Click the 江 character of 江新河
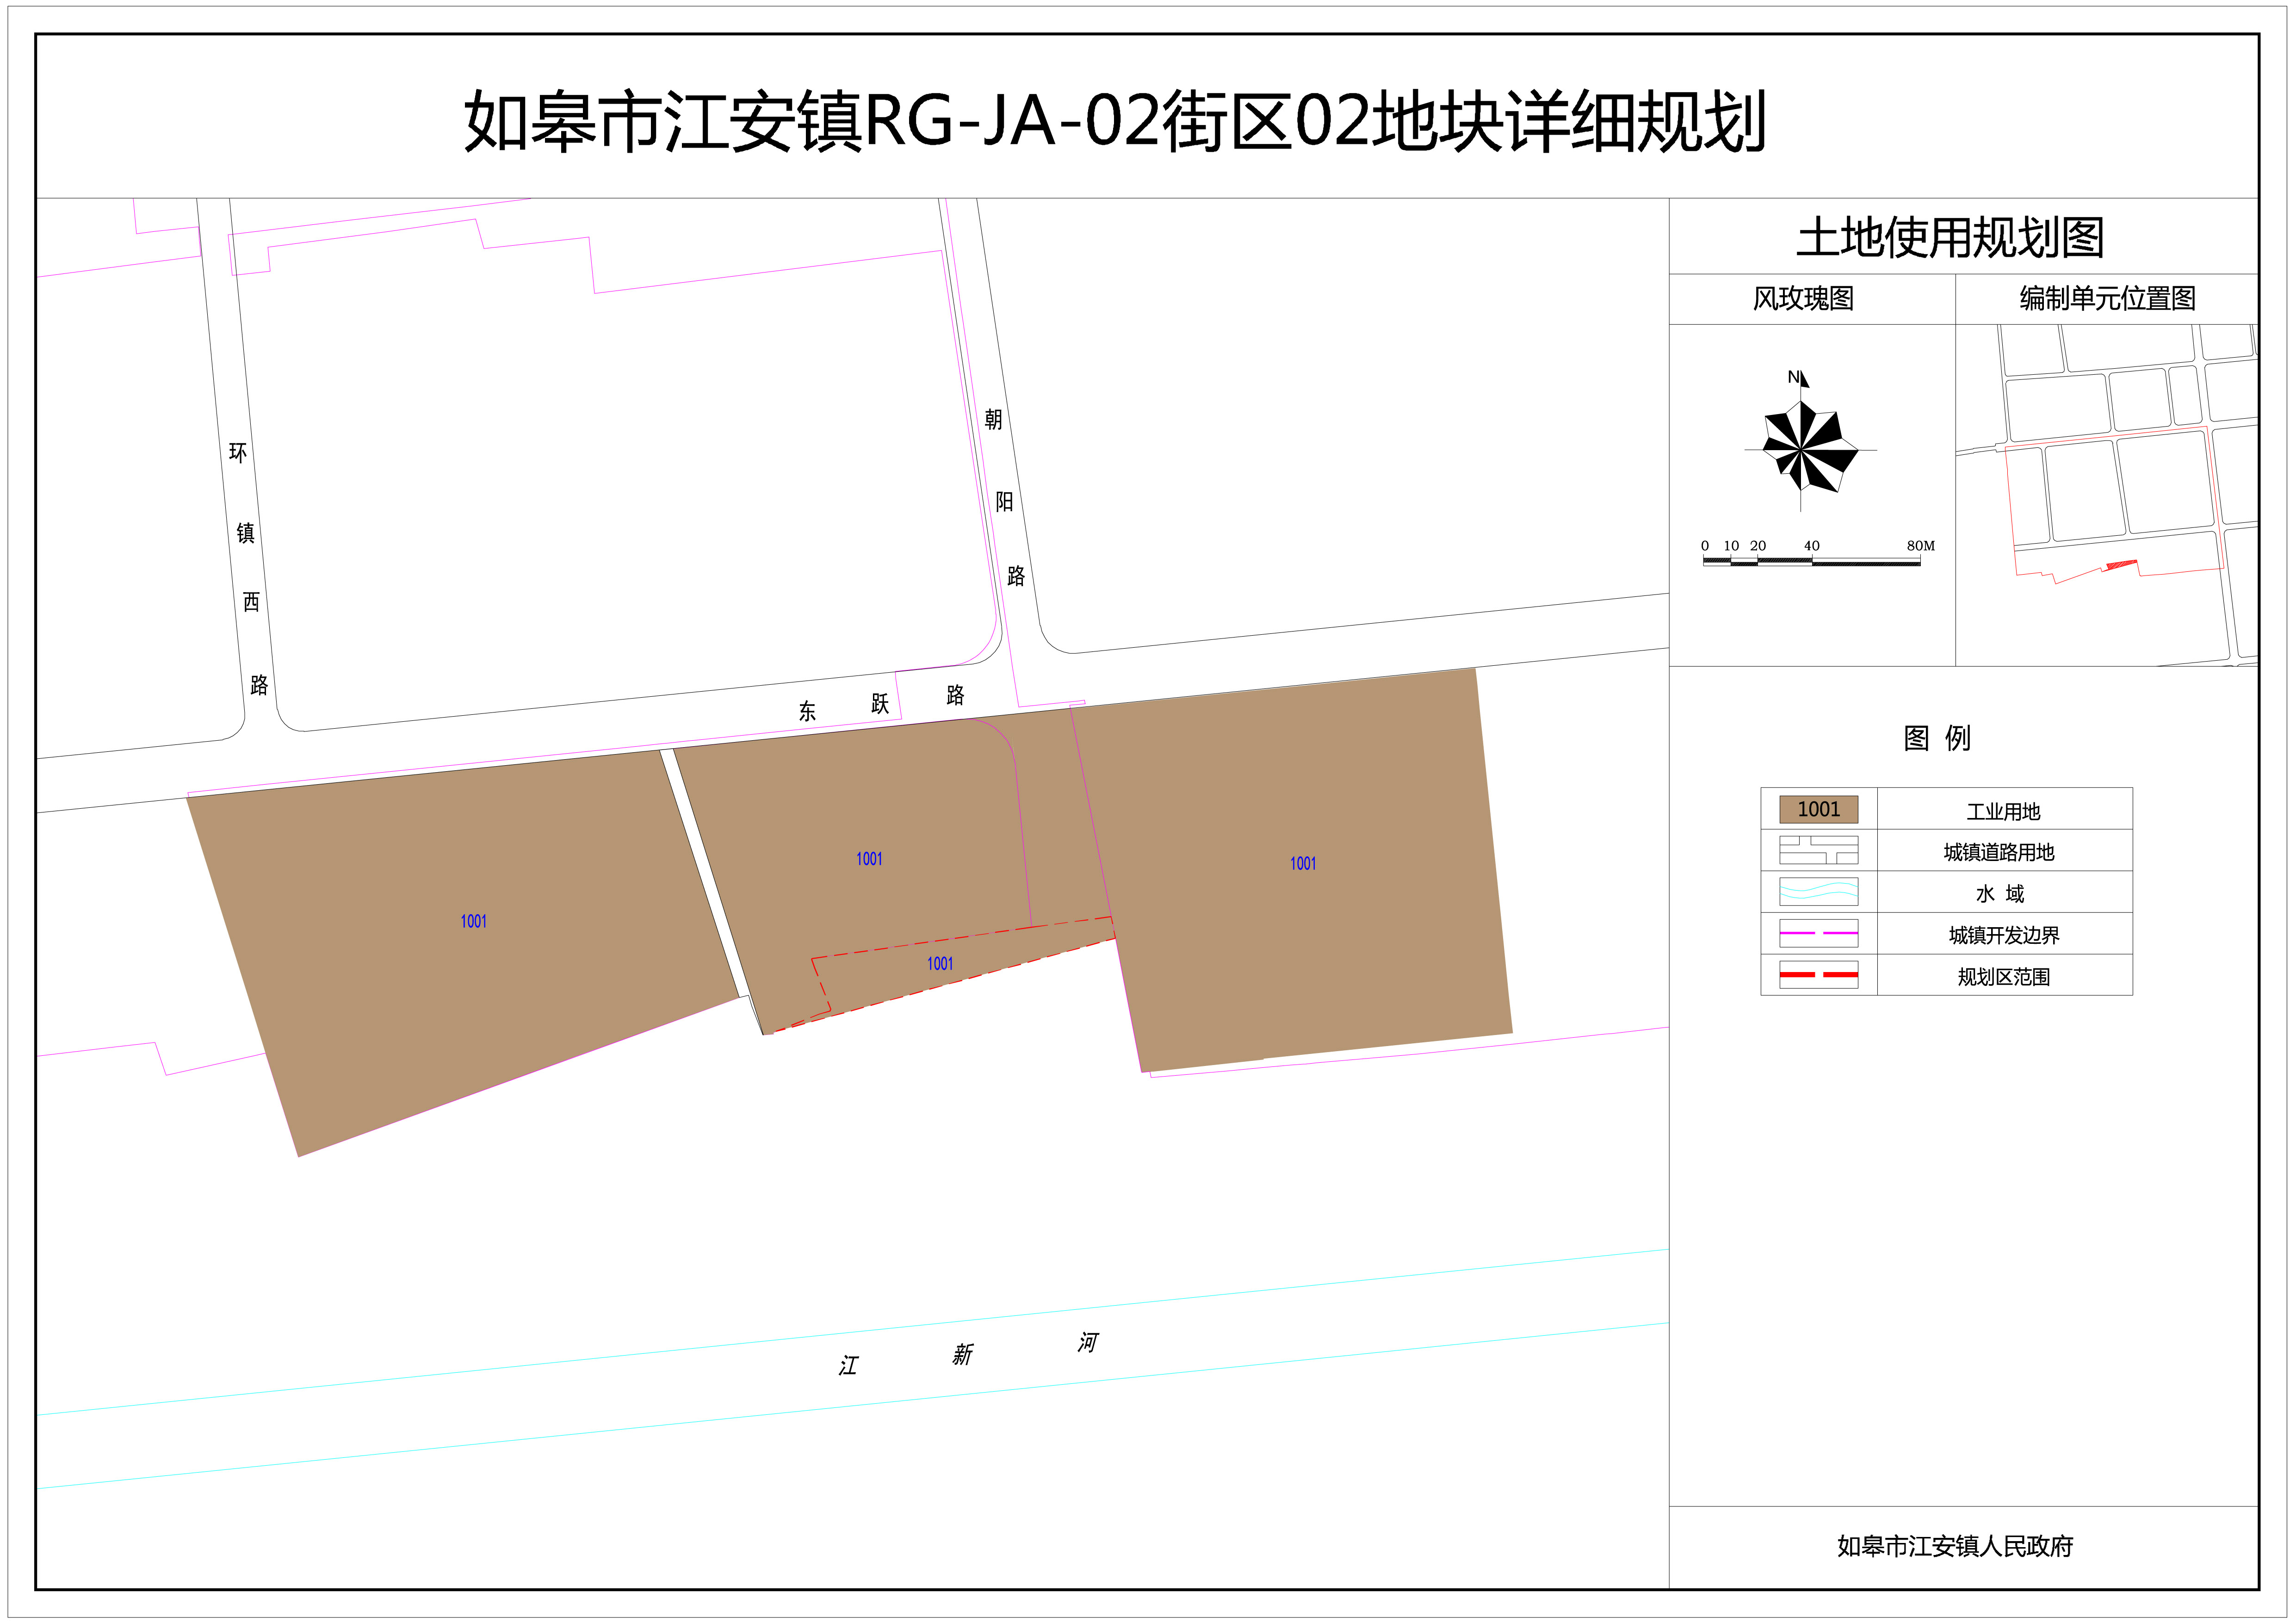Image resolution: width=2296 pixels, height=1623 pixels. [x=848, y=1366]
